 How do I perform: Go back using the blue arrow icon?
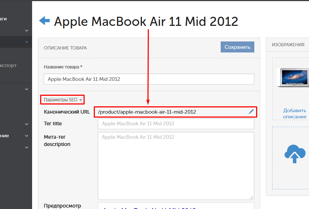(x=45, y=21)
